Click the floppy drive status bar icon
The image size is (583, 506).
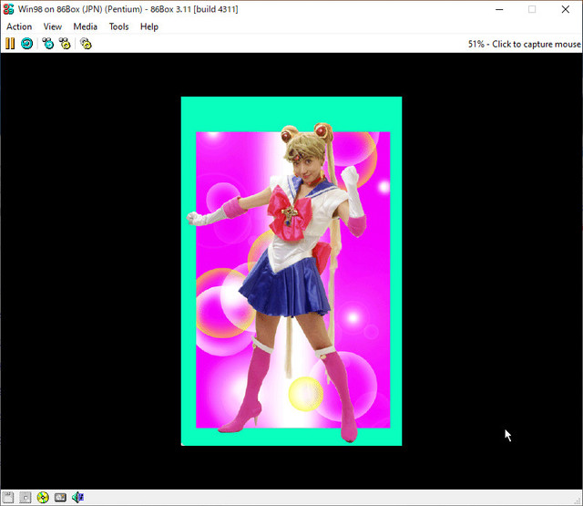[8, 498]
